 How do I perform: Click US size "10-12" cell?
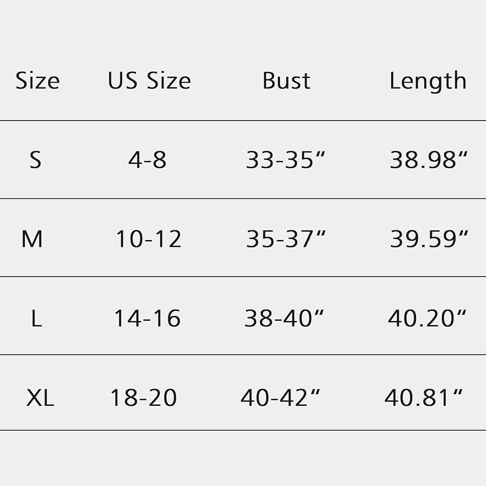coord(149,239)
